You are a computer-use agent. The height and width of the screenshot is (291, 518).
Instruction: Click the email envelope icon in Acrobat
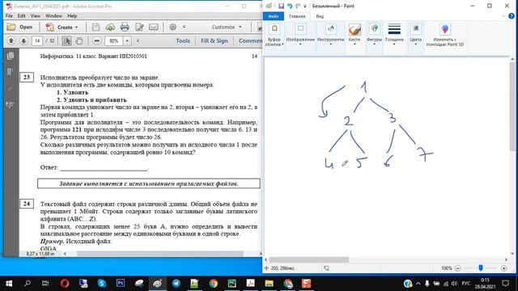point(154,27)
